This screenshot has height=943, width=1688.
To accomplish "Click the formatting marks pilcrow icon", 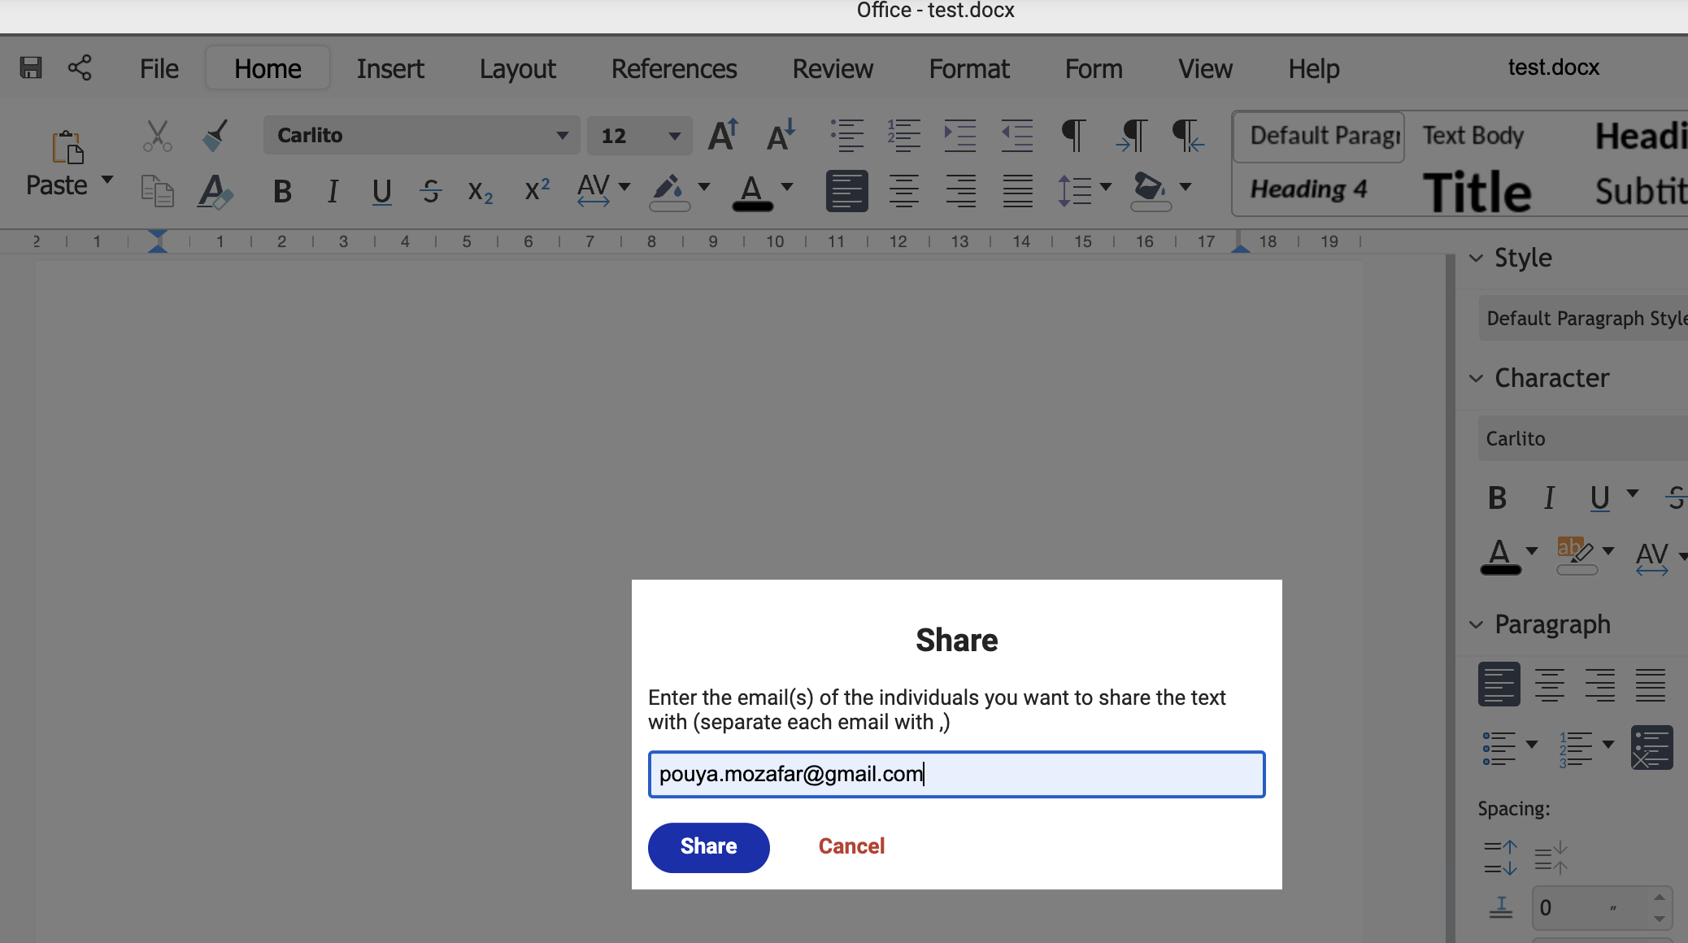I will click(1073, 135).
